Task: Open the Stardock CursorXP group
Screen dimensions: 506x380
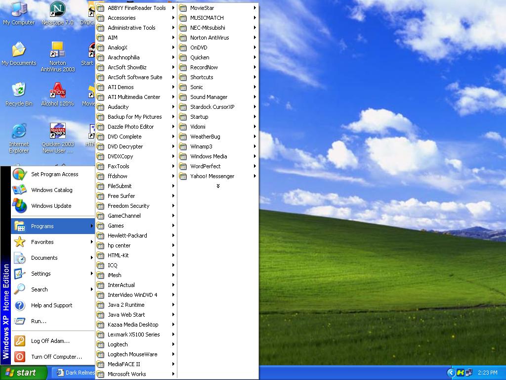Action: (218, 107)
